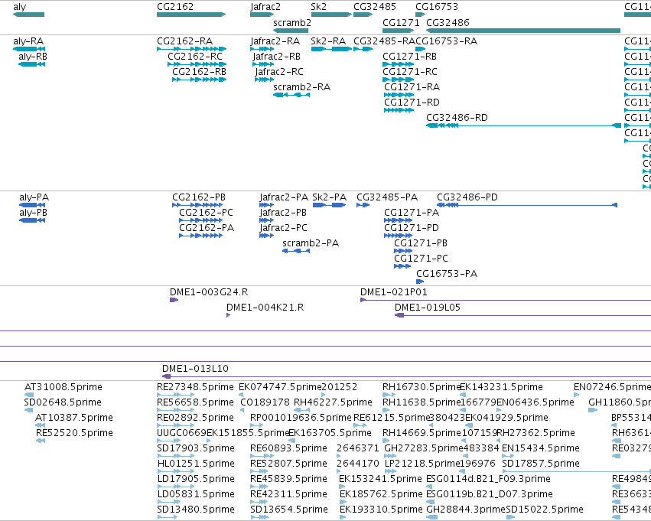Open the 'Jafrac2-RB' transcript label

point(276,57)
